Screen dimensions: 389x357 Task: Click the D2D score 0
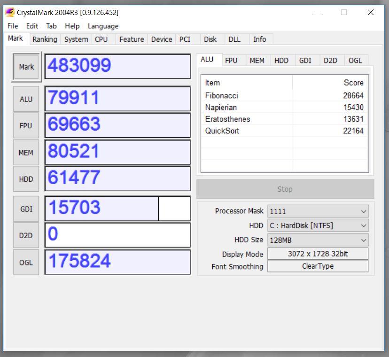pyautogui.click(x=117, y=235)
